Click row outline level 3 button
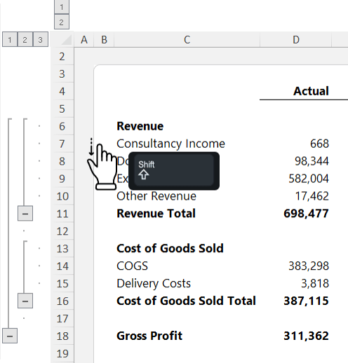This screenshot has width=348, height=363. coord(41,40)
